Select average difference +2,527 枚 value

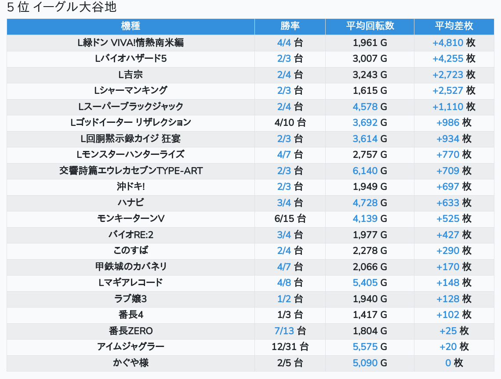point(454,91)
